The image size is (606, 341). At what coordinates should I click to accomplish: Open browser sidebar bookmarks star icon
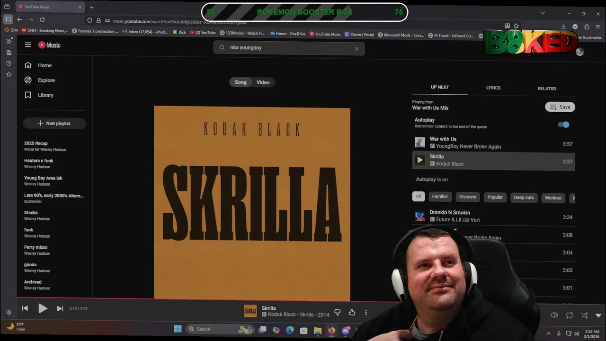pos(9,74)
